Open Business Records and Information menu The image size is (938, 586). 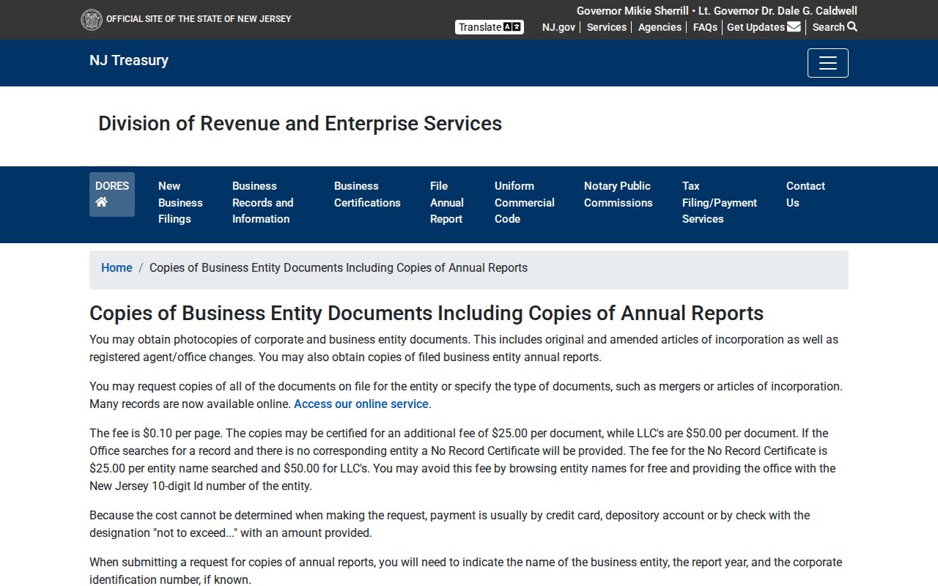pyautogui.click(x=262, y=202)
